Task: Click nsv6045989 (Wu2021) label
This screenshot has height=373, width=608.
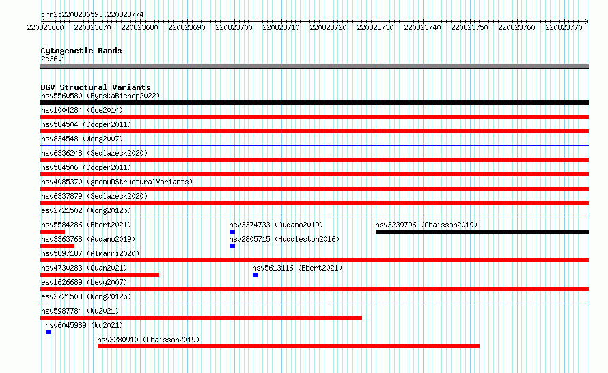Action: [84, 325]
